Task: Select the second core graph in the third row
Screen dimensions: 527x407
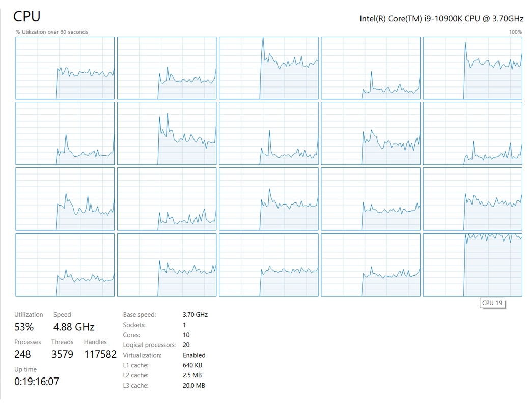Action: pos(167,199)
